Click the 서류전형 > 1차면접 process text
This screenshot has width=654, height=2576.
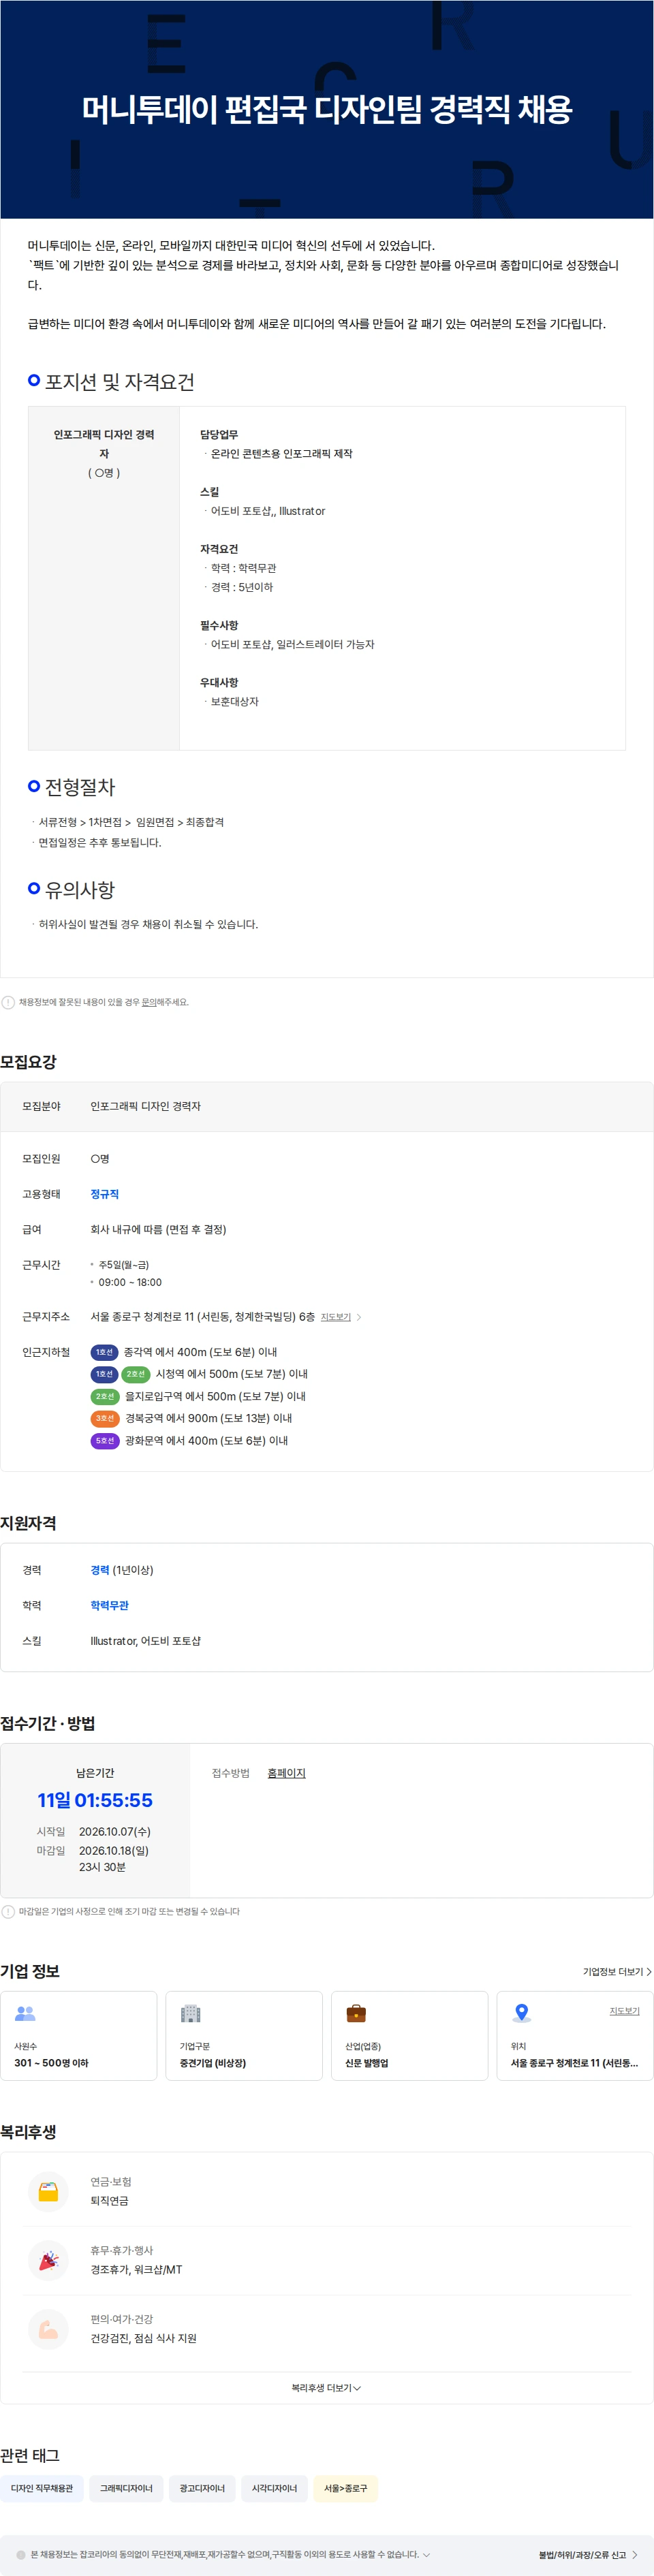131,822
